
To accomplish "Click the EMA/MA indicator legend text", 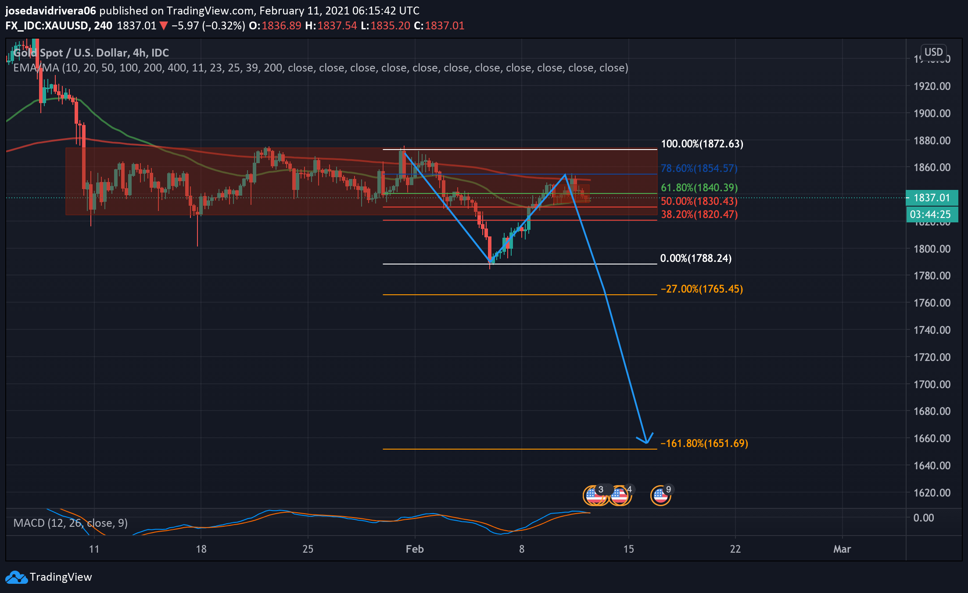I will coord(321,68).
